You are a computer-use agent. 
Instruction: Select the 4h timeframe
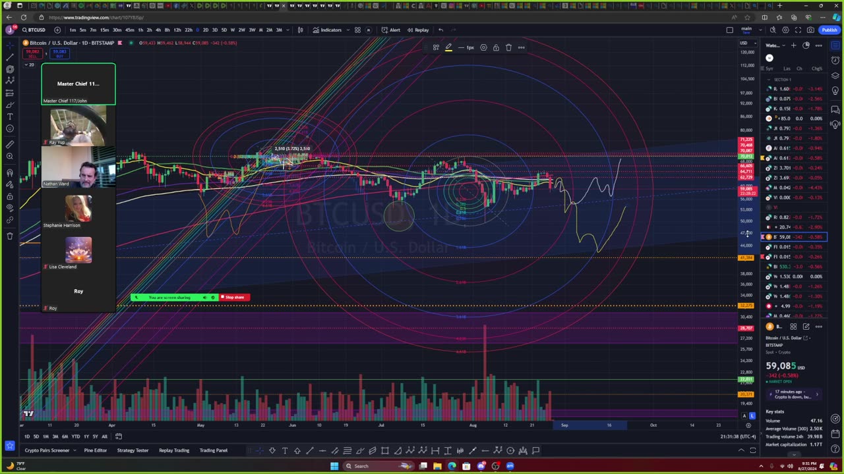click(158, 30)
